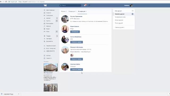Open the downloaded jpg in the downloads bar

(x=8, y=94)
